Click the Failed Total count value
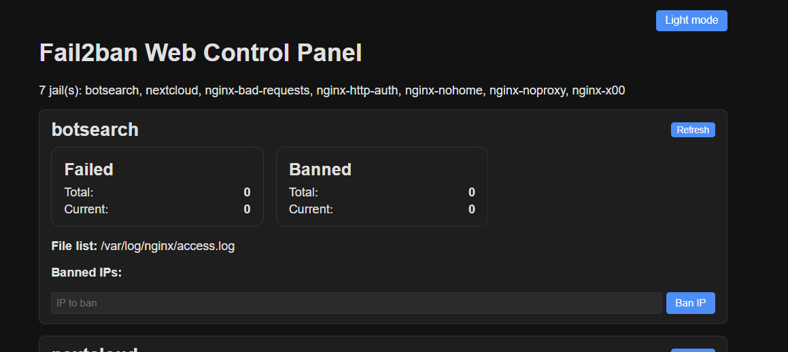Viewport: 788px width, 352px height. pos(247,192)
